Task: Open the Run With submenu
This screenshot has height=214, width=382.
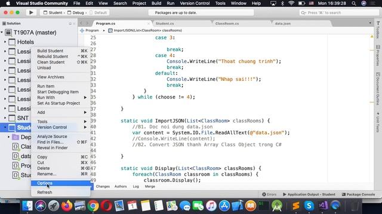Action: pos(61,97)
